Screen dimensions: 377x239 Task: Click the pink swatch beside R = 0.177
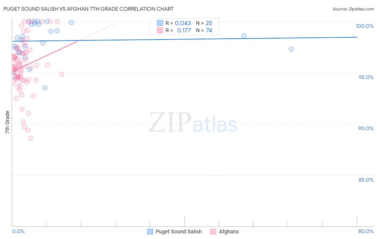(x=160, y=30)
